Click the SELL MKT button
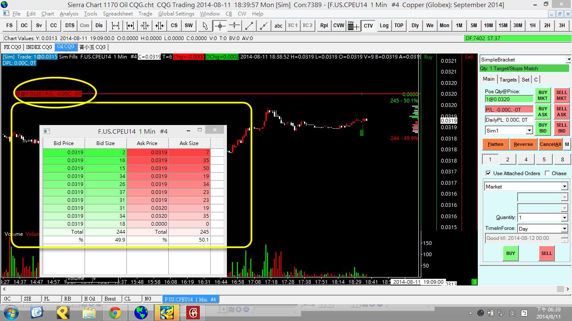The height and width of the screenshot is (321, 572). click(562, 95)
